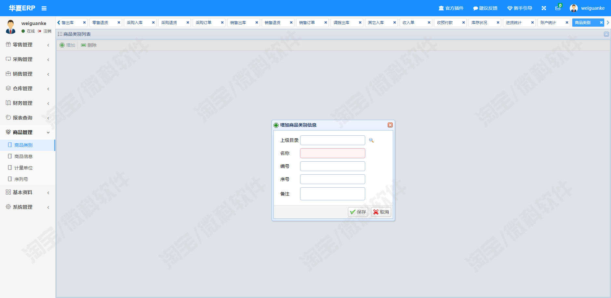Open parent category search magnifier
This screenshot has width=611, height=298.
tap(371, 140)
